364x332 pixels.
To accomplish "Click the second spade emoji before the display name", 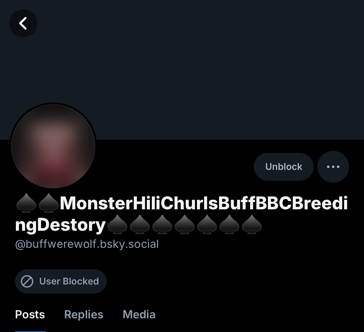I will pyautogui.click(x=48, y=204).
